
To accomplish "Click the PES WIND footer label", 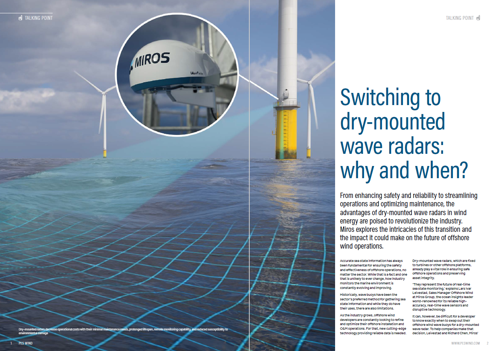I will pos(26,343).
